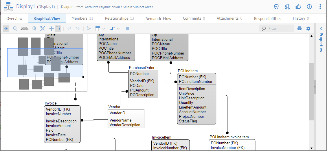Click the thumbs up endorse icon
Image resolution: width=327 pixels, height=151 pixels.
click(x=298, y=7)
